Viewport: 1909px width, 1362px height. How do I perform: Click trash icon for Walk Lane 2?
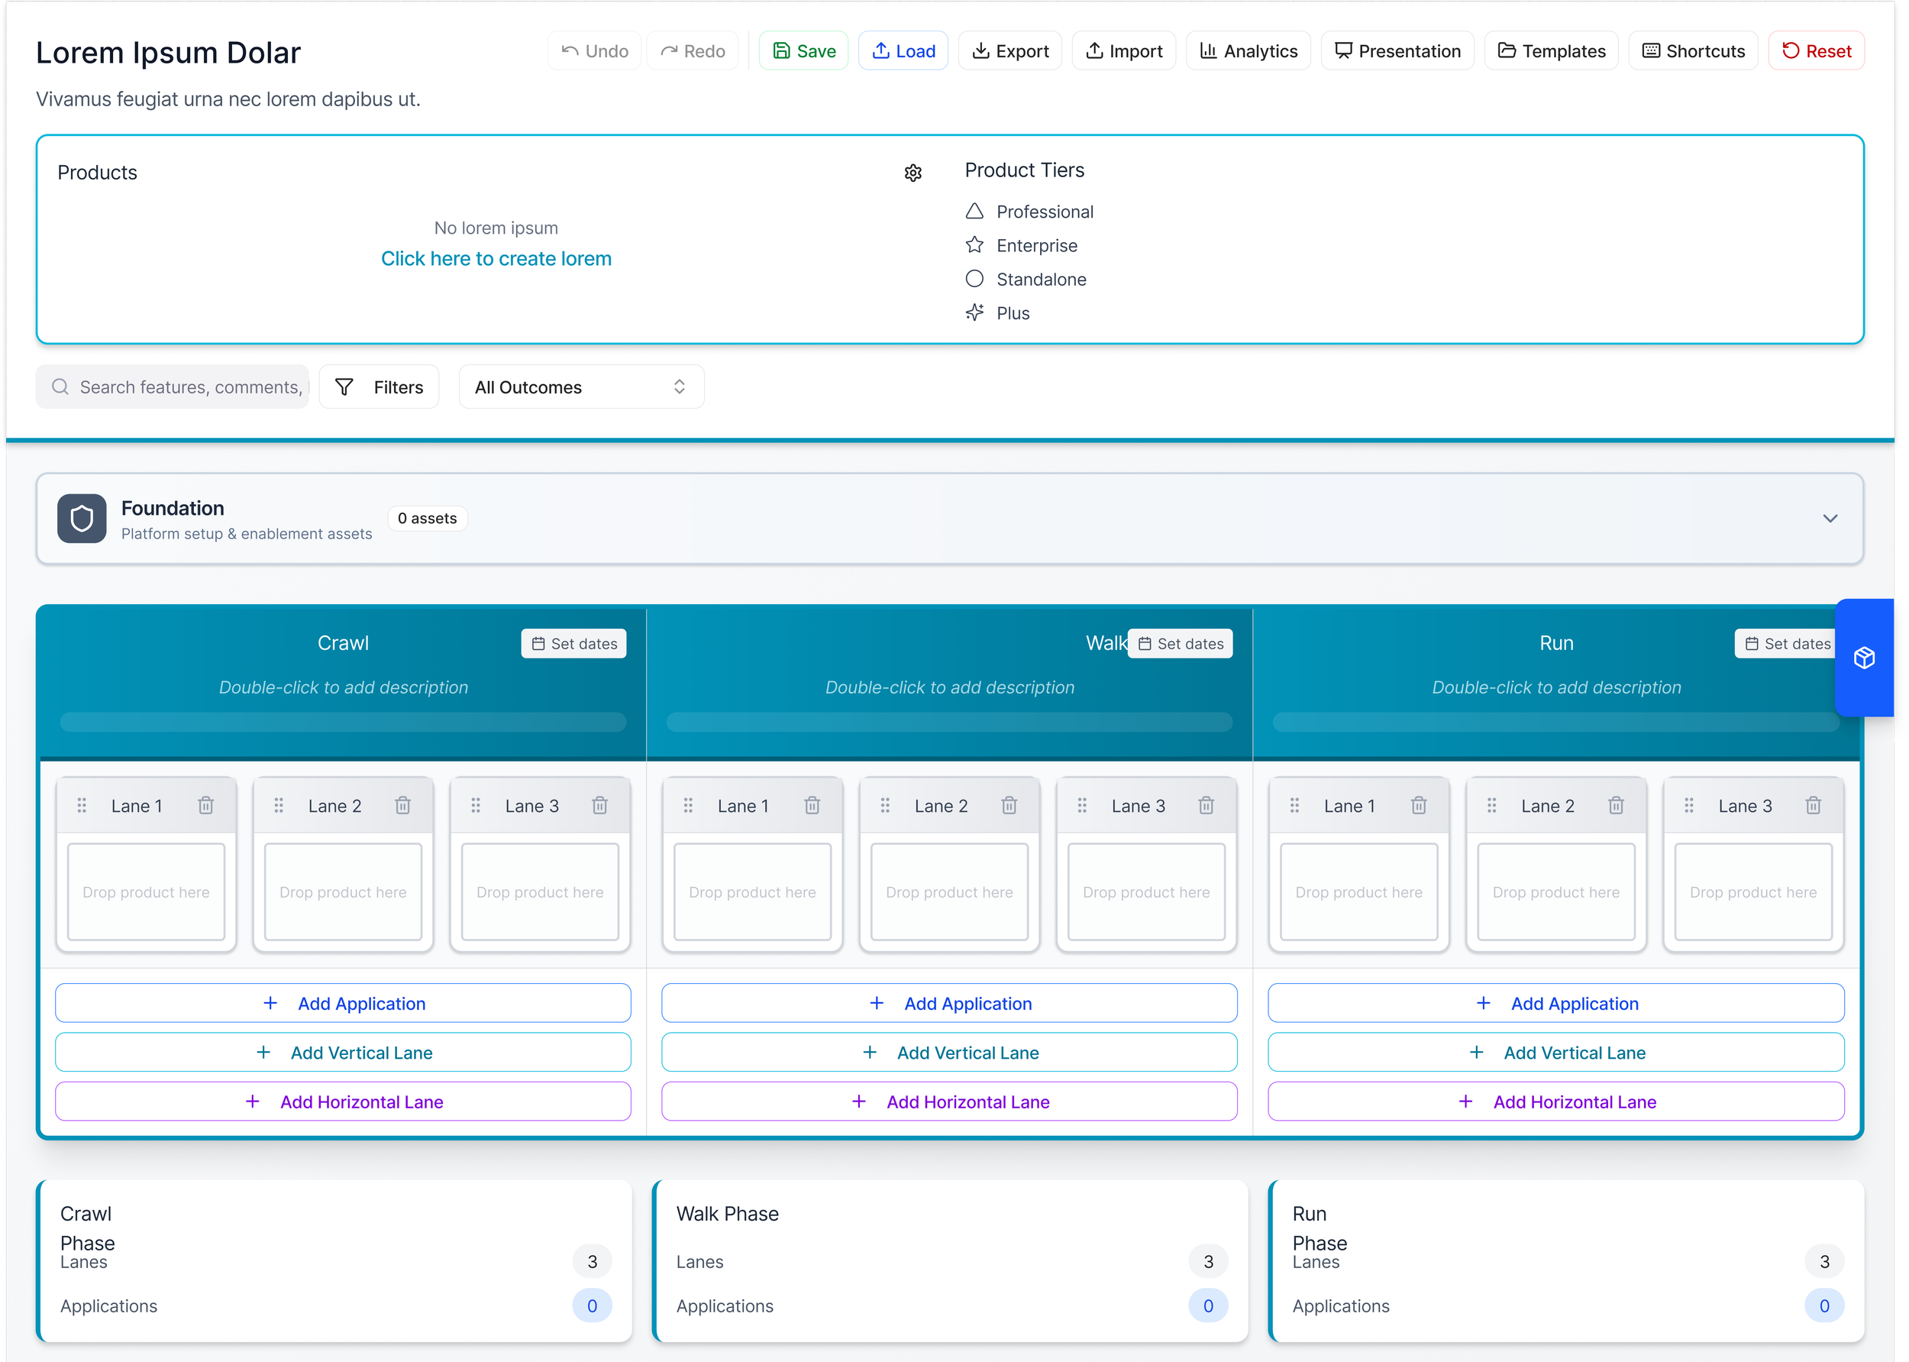point(1009,806)
